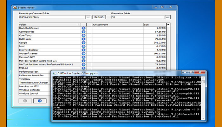Click the arrow icon in DVD Maker row

(x=83, y=39)
